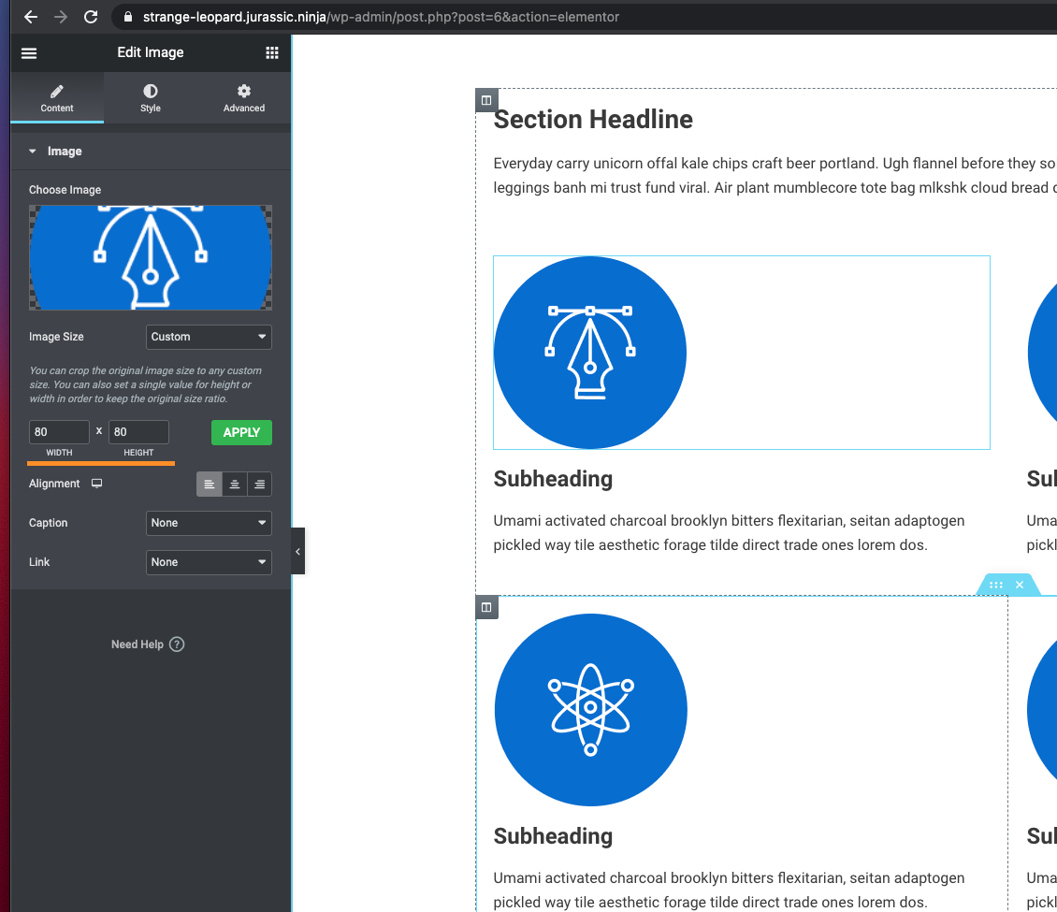1057x912 pixels.
Task: Open responsive device selector for Alignment
Action: pos(97,484)
